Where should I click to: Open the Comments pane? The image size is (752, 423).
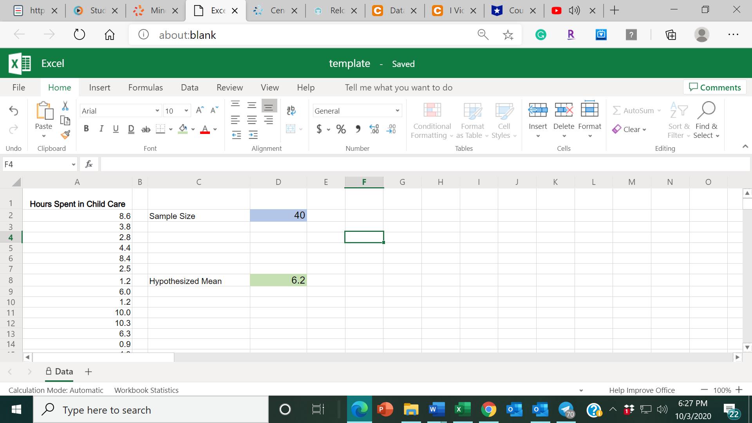tap(715, 87)
